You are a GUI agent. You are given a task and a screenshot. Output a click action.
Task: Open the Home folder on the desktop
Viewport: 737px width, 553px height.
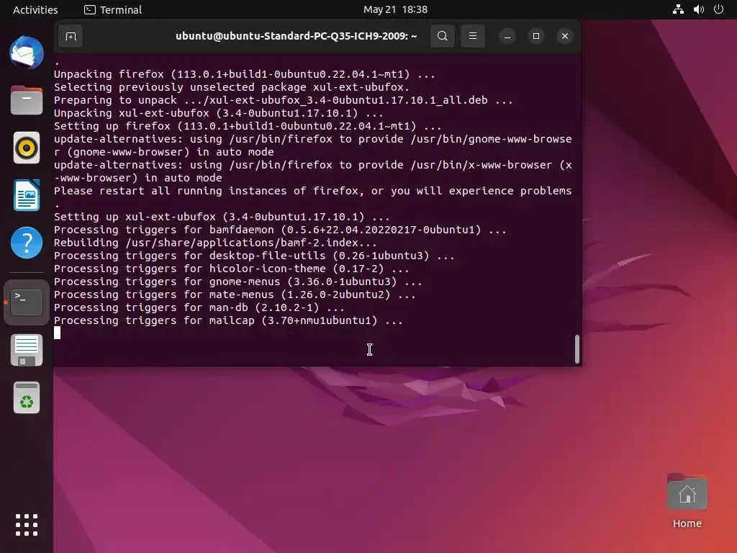click(687, 501)
